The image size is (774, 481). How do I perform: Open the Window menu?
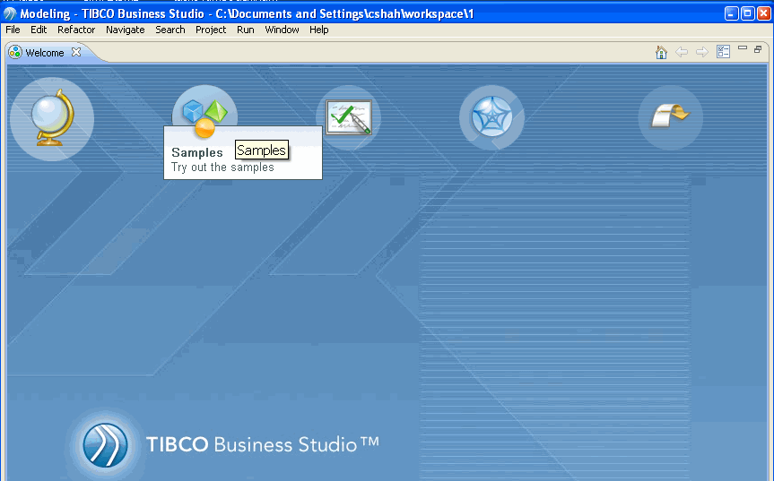click(282, 30)
